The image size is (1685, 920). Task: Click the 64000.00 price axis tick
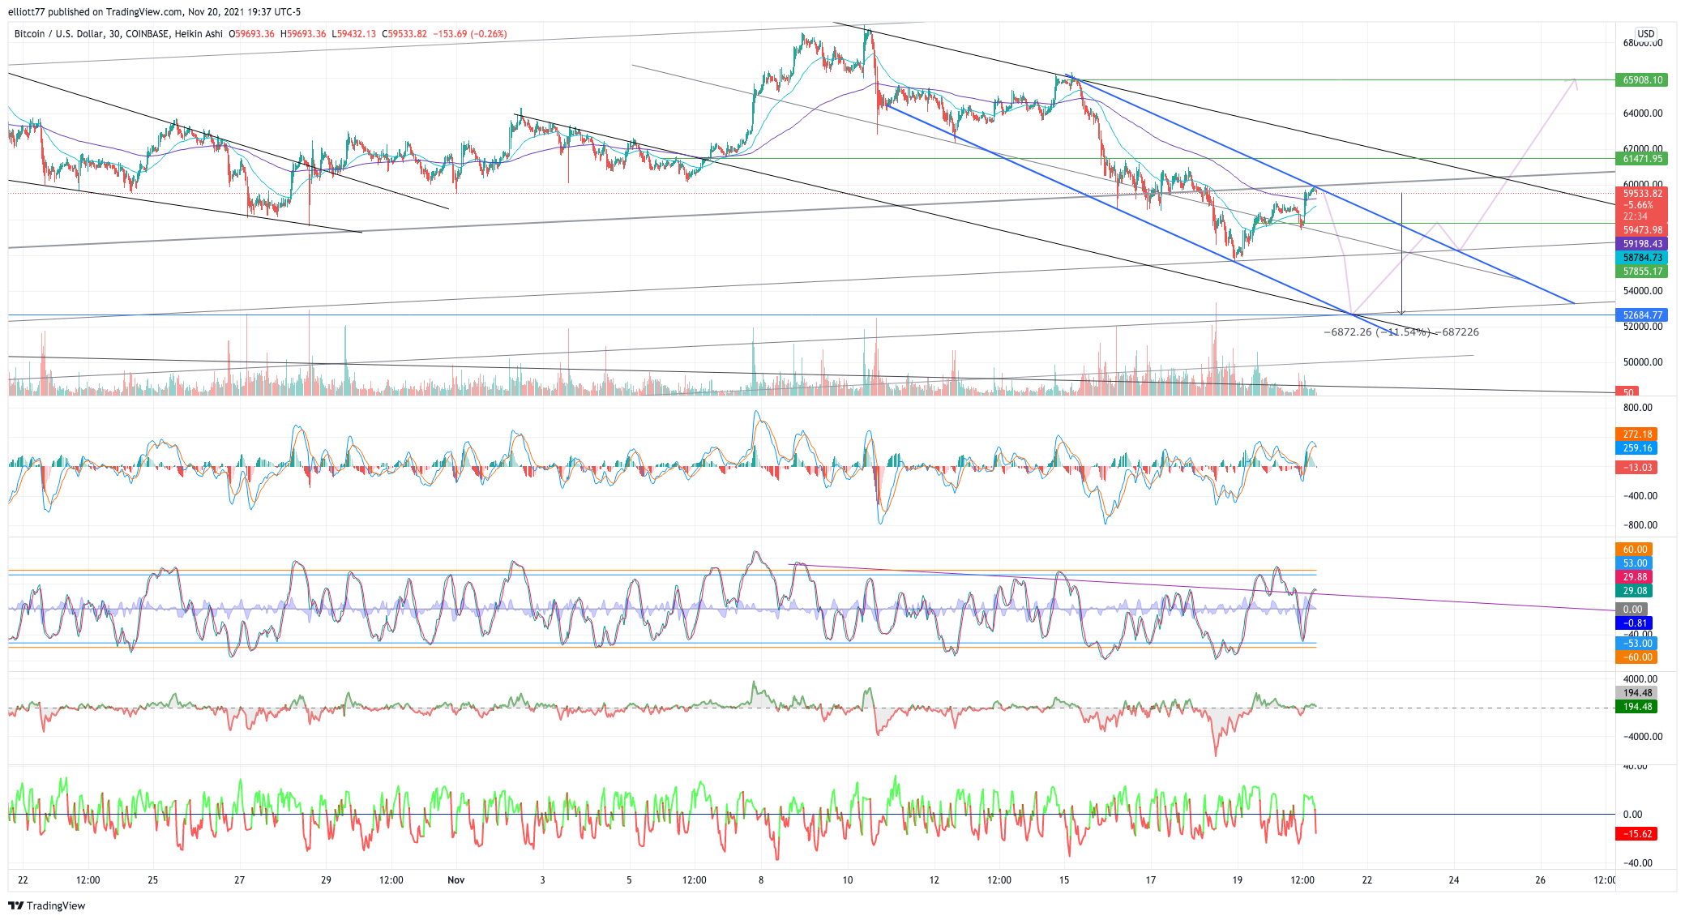tap(1643, 113)
